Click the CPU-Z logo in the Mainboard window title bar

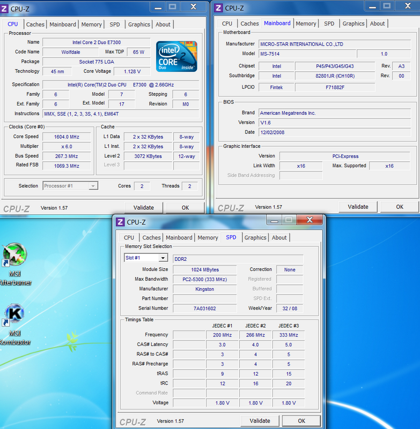[x=218, y=8]
